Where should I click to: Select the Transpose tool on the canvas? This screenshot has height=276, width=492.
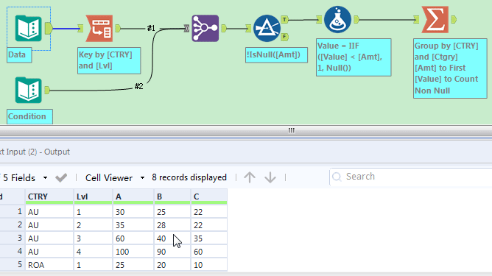(x=99, y=29)
